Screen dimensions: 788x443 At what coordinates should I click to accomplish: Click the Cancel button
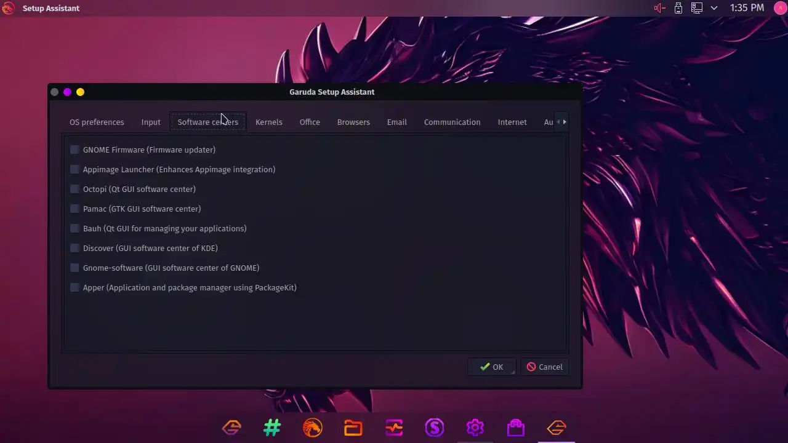click(545, 367)
